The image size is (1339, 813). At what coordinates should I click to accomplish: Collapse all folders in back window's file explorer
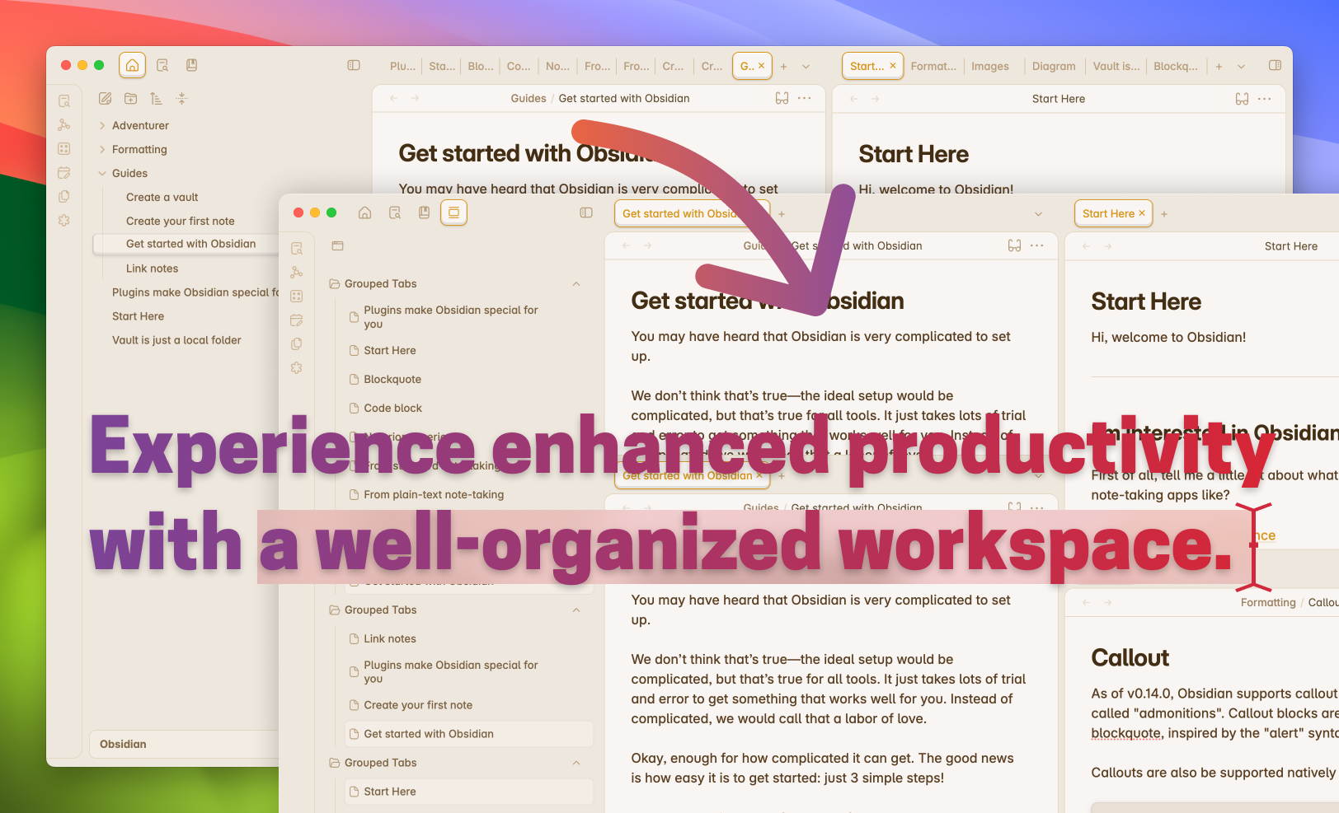pos(181,98)
